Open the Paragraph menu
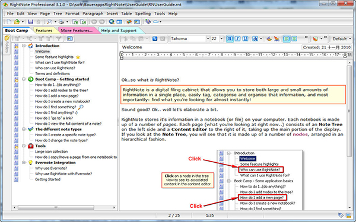Viewport: 356px width, 222px height. tap(93, 14)
